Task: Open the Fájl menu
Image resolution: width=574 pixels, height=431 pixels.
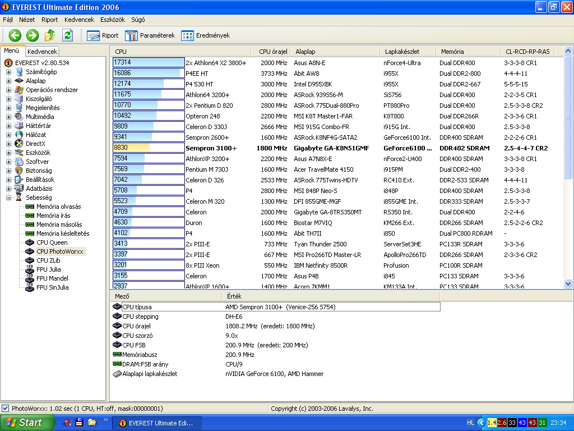Action: pos(8,20)
